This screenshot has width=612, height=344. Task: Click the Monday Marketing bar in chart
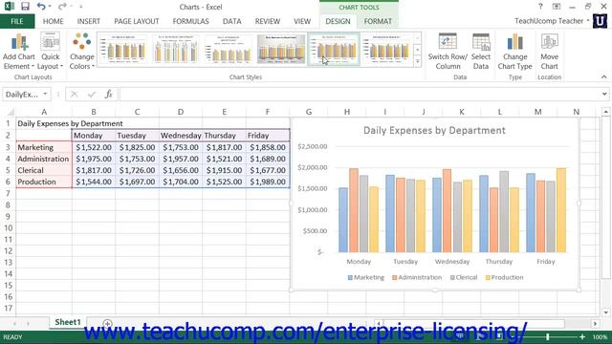click(x=343, y=220)
